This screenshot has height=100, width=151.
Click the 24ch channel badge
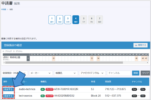click(x=143, y=96)
